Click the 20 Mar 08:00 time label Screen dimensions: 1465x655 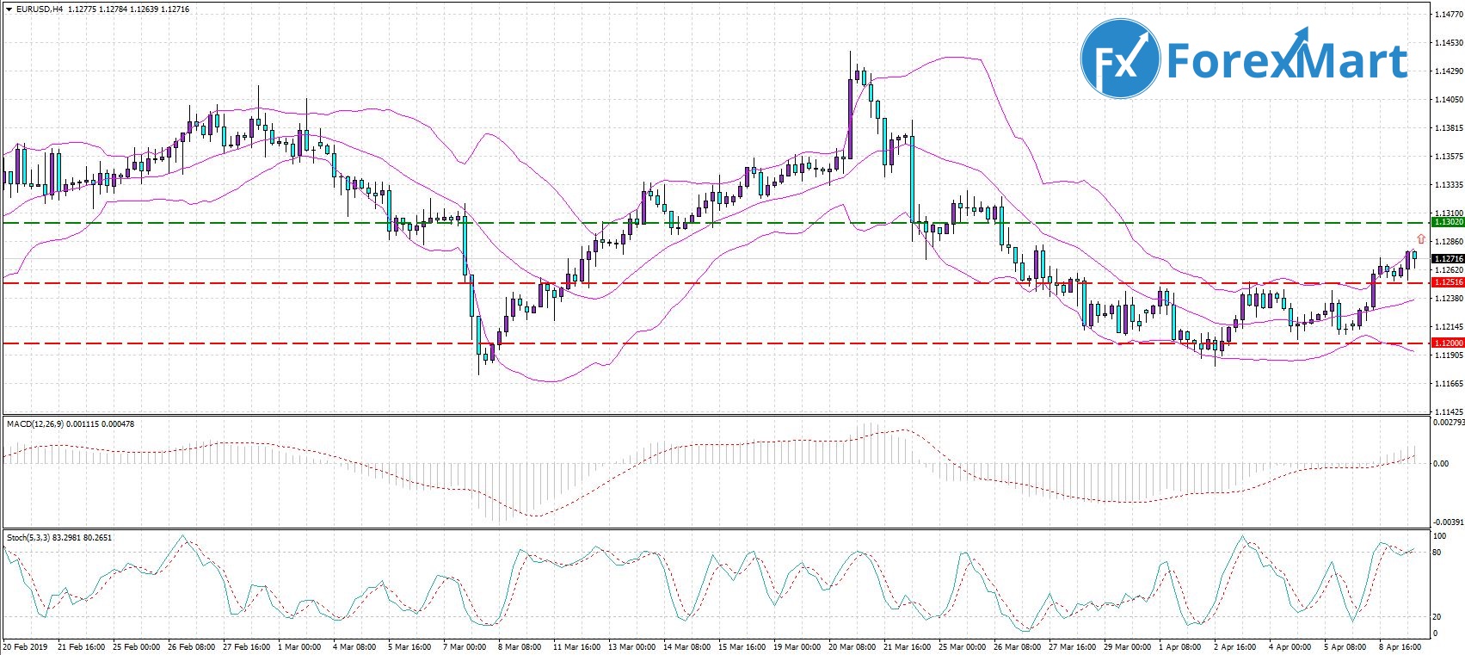pyautogui.click(x=852, y=646)
